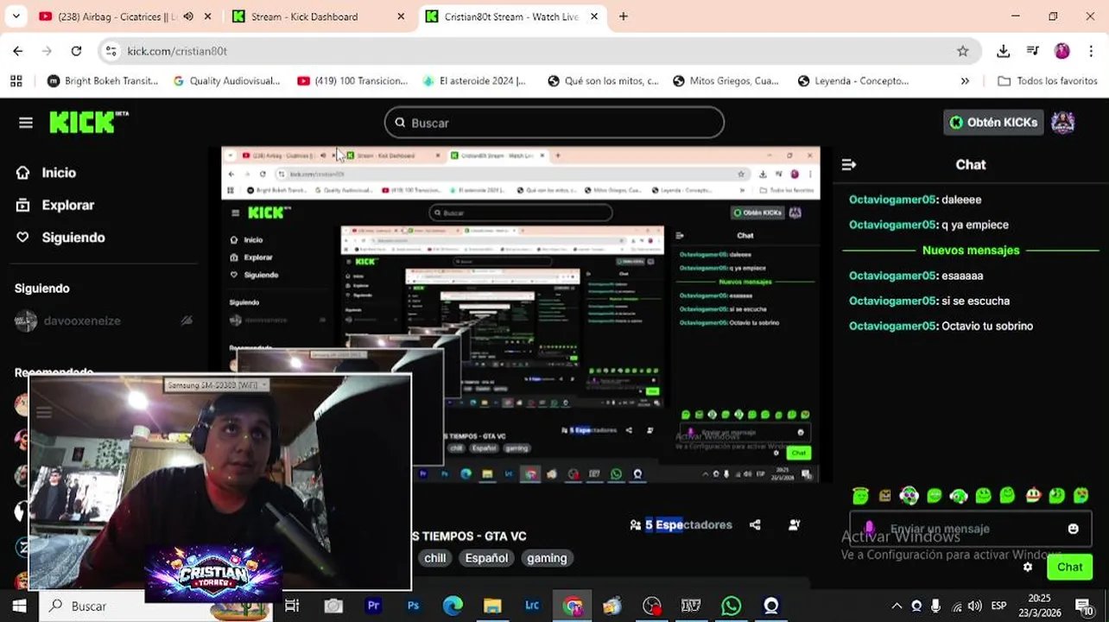Bookmark this page with star
The width and height of the screenshot is (1109, 622).
coord(962,51)
